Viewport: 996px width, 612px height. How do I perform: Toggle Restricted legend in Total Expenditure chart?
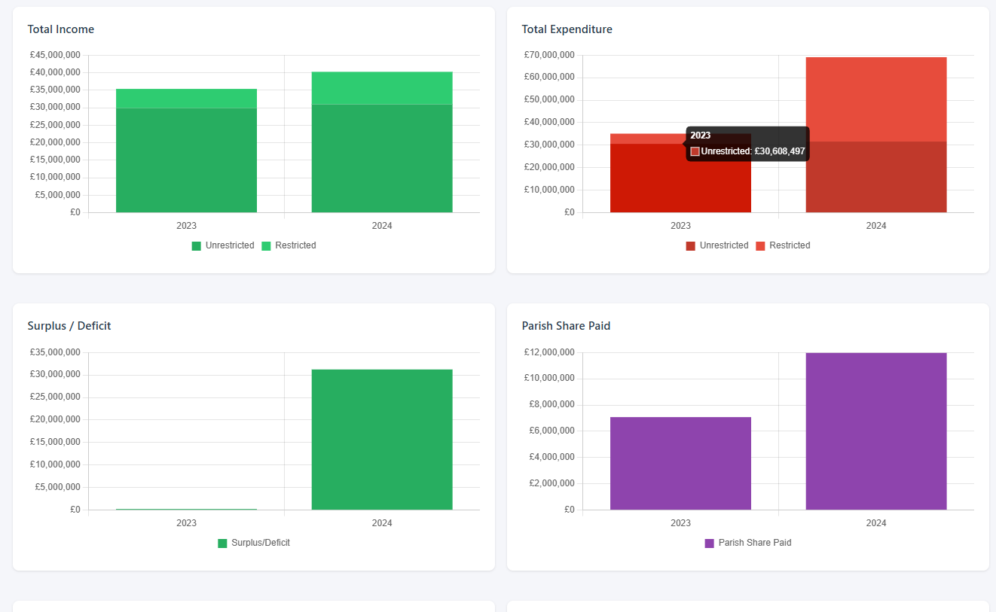point(783,245)
